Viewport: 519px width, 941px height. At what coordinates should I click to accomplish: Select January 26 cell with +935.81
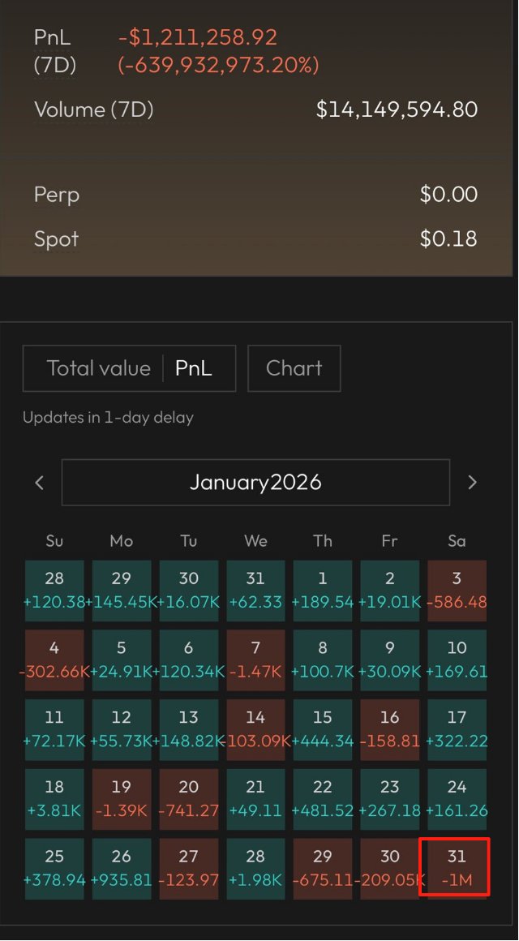pyautogui.click(x=122, y=868)
